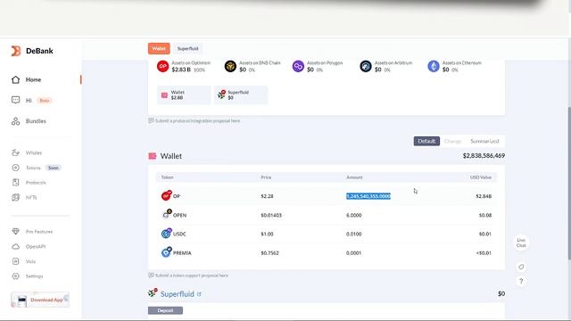Viewport: 571px width, 321px height.
Task: Click the Home house icon
Action: (16, 79)
